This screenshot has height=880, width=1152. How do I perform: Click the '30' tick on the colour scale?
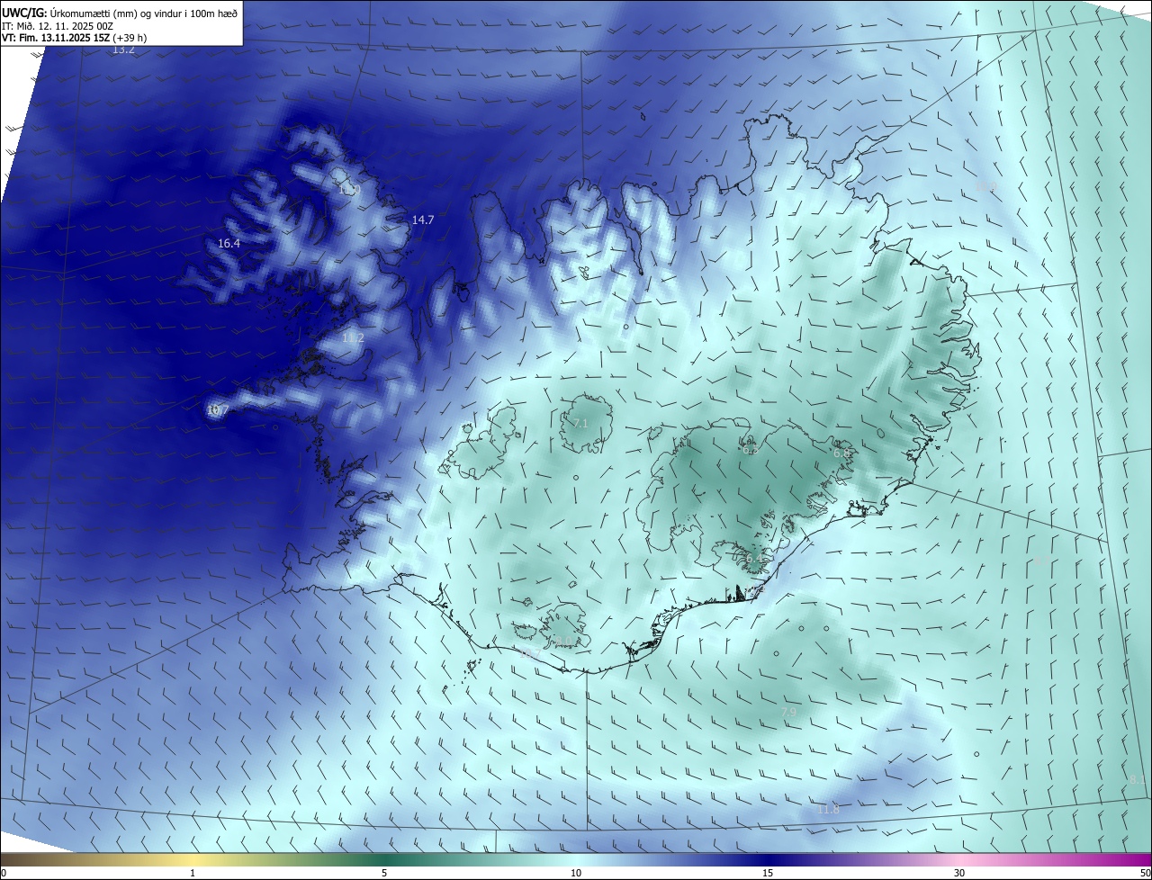click(x=959, y=873)
